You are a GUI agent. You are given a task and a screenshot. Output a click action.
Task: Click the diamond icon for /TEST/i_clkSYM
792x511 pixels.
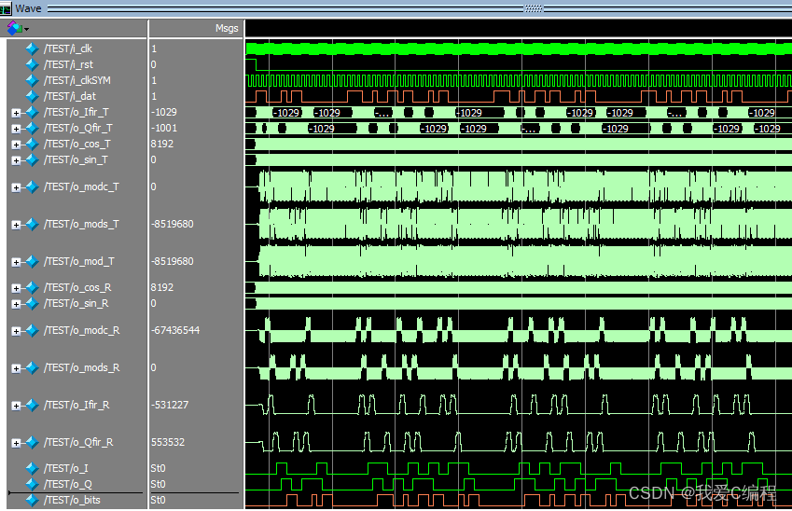(x=33, y=80)
